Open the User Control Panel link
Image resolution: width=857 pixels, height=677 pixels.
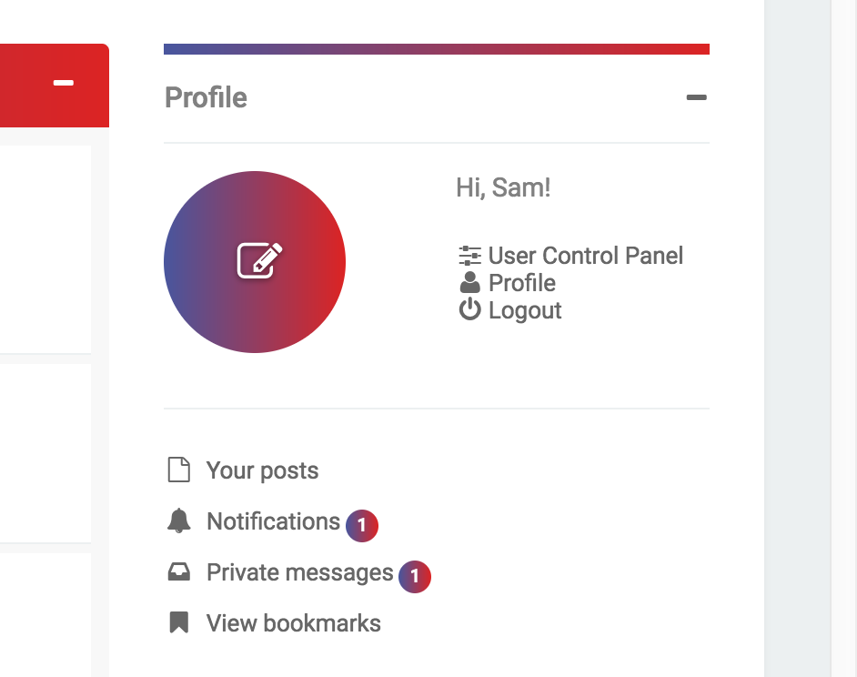585,256
